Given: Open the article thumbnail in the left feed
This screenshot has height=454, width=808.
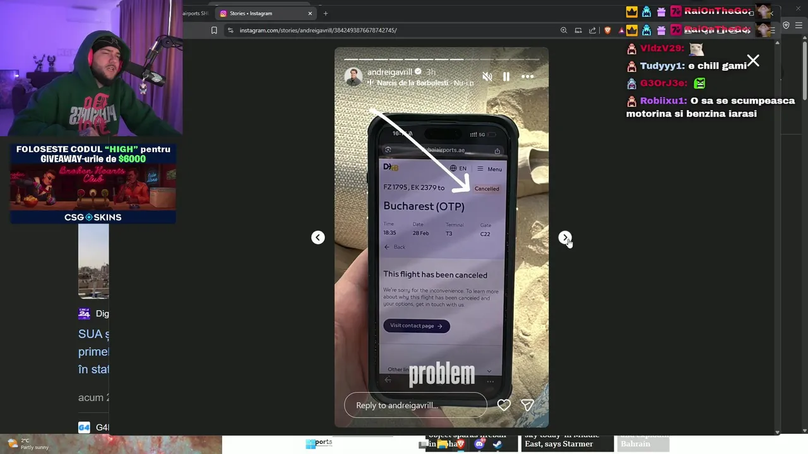Looking at the screenshot, I should (93, 262).
